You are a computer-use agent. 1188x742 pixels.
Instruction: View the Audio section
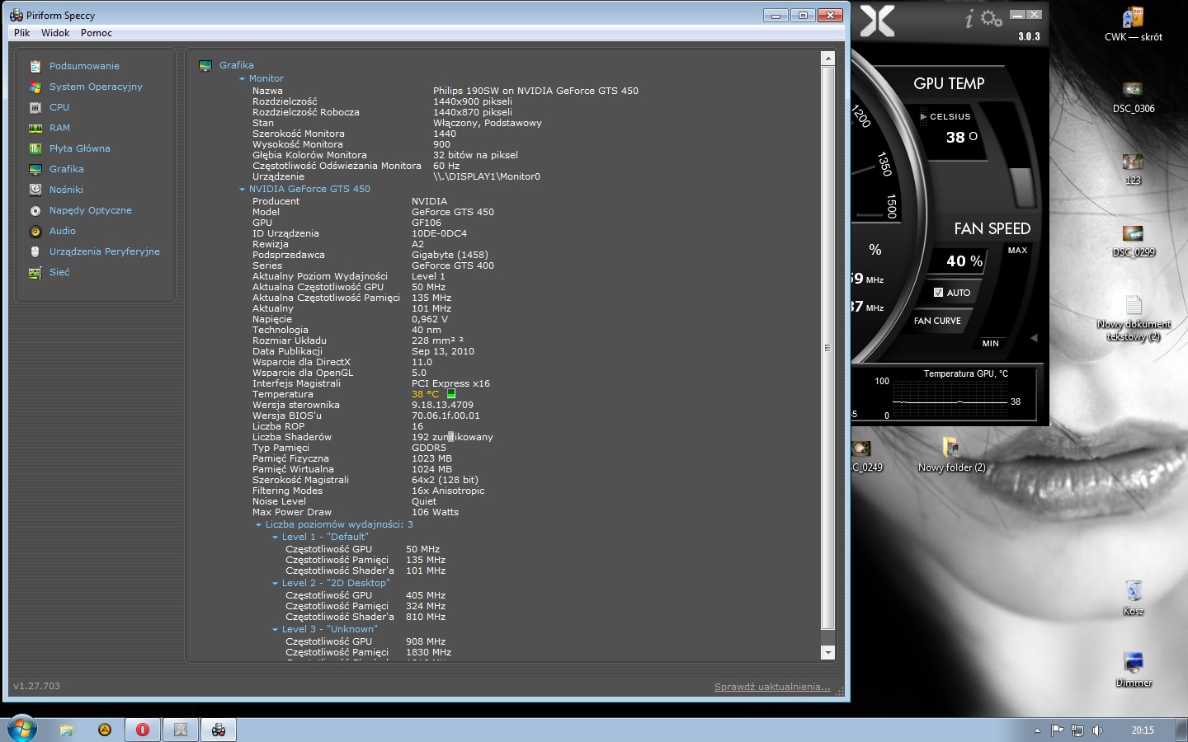pos(63,231)
